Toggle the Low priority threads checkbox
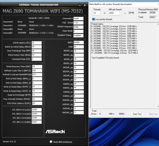 coord(93,19)
